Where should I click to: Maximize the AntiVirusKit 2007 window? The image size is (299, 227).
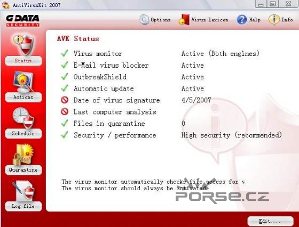click(273, 4)
